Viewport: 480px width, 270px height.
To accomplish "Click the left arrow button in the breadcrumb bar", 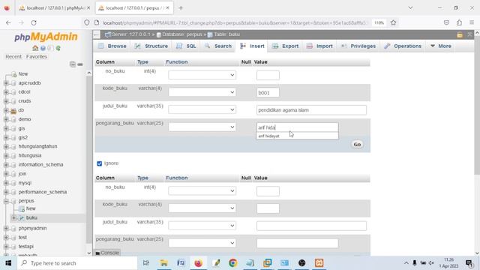I will click(97, 34).
